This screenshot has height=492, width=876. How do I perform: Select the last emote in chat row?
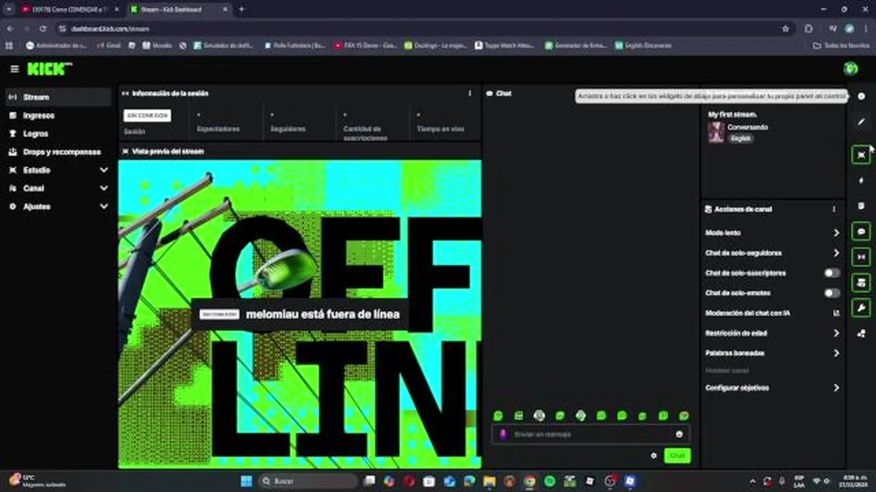point(684,415)
